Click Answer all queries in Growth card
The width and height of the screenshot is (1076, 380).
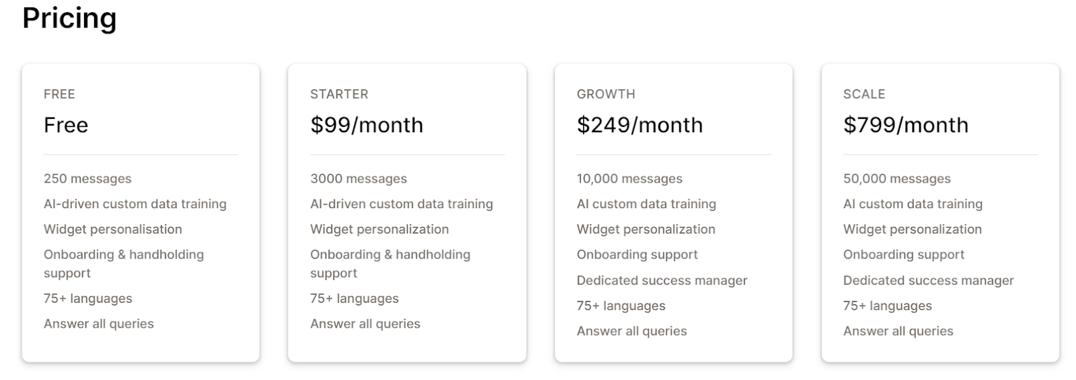point(631,331)
